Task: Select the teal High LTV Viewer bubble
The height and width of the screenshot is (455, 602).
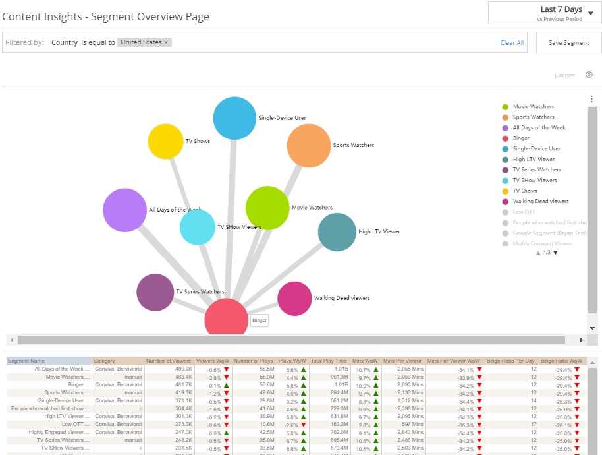Action: 337,232
